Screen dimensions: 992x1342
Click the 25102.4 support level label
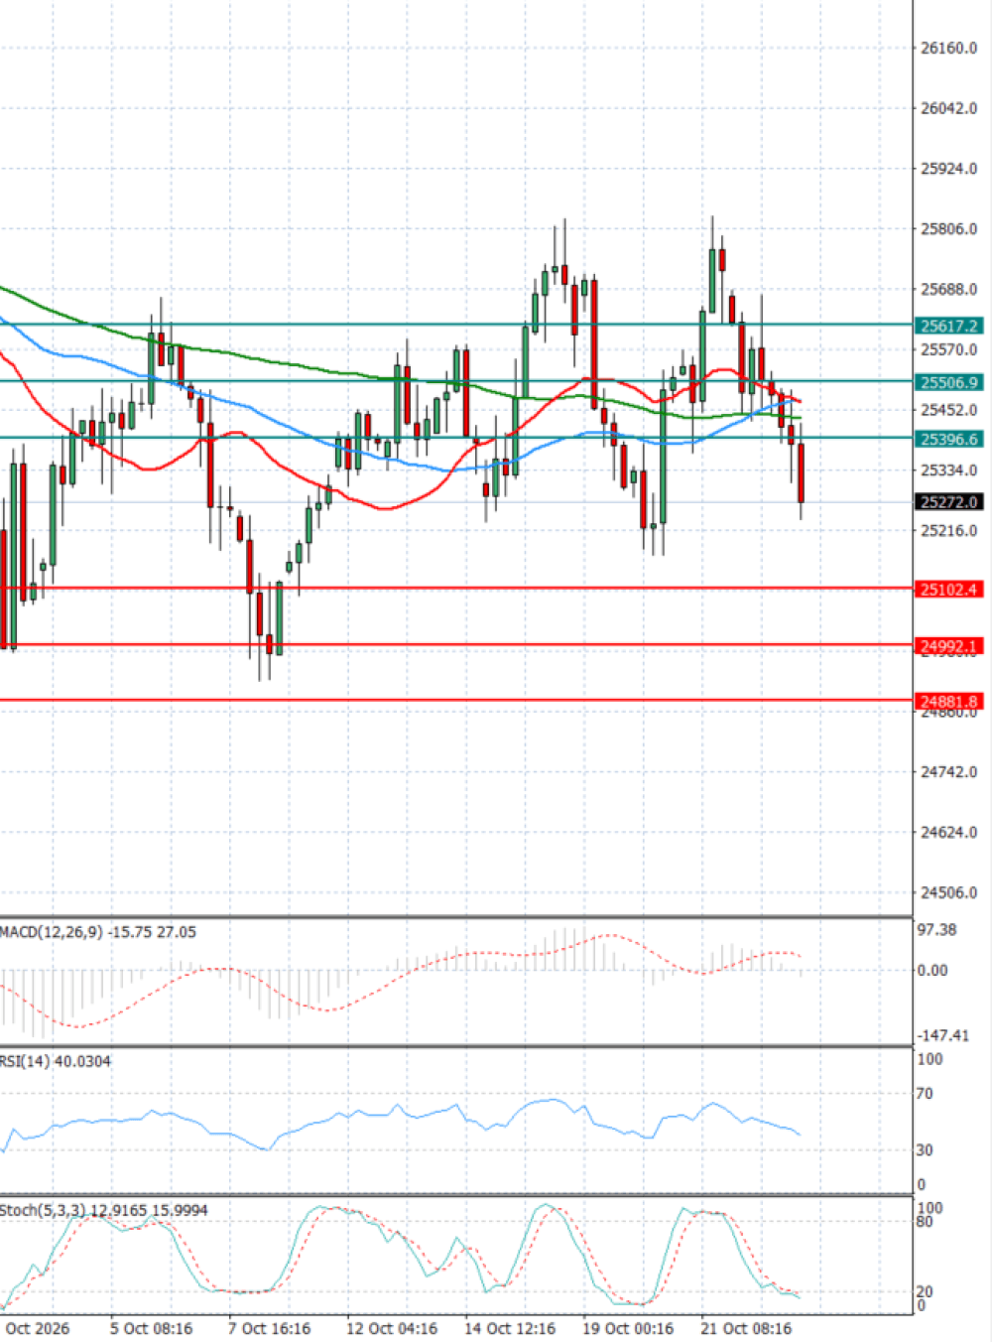click(x=949, y=590)
